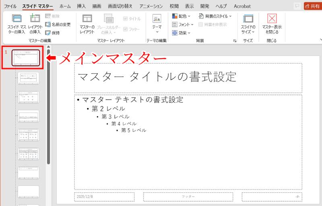322x206 pixels.
Task: Switch to Developer (開発) tab
Action: pos(204,6)
